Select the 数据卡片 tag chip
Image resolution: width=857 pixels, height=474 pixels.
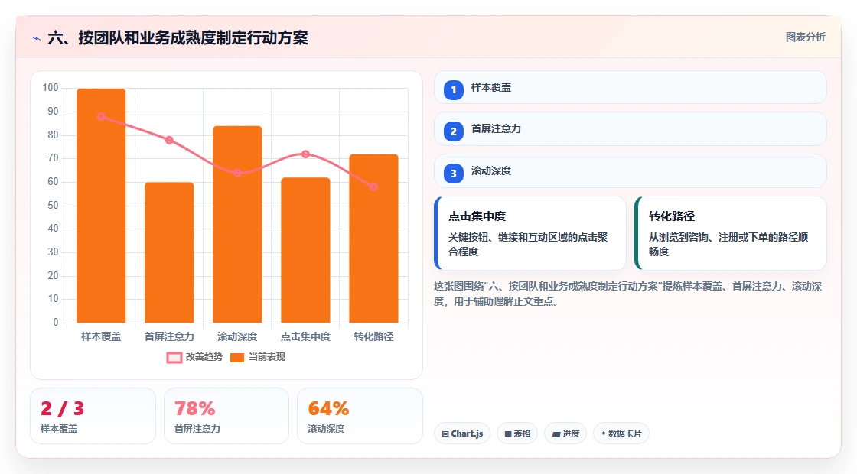[621, 433]
